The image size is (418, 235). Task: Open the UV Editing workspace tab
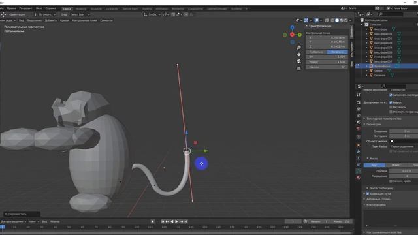(x=112, y=8)
